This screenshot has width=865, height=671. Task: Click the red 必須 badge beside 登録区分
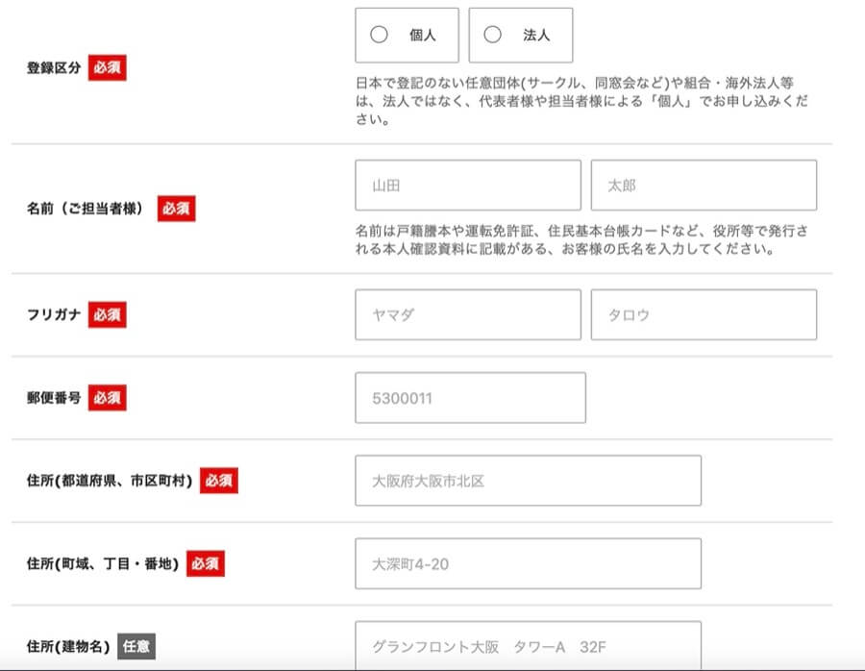[108, 69]
